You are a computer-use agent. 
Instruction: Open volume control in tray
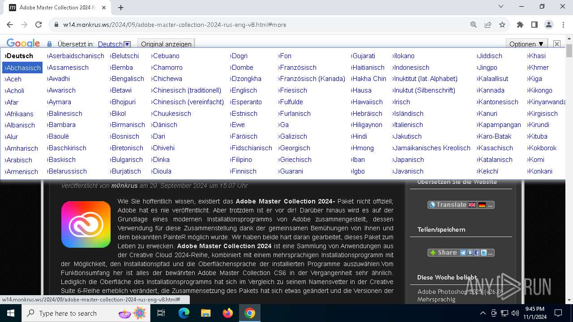click(515, 313)
